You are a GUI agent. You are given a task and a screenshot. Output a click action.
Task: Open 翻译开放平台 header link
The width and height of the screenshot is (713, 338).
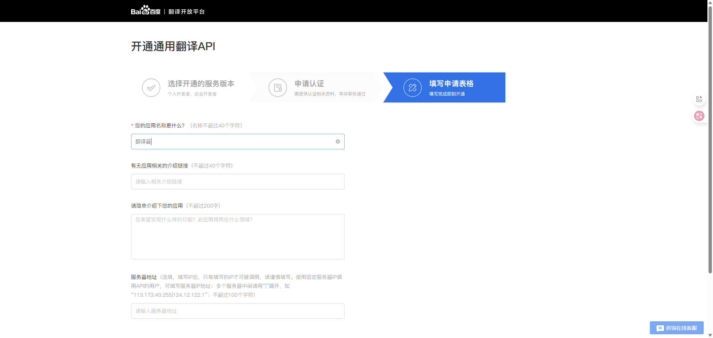tap(186, 12)
